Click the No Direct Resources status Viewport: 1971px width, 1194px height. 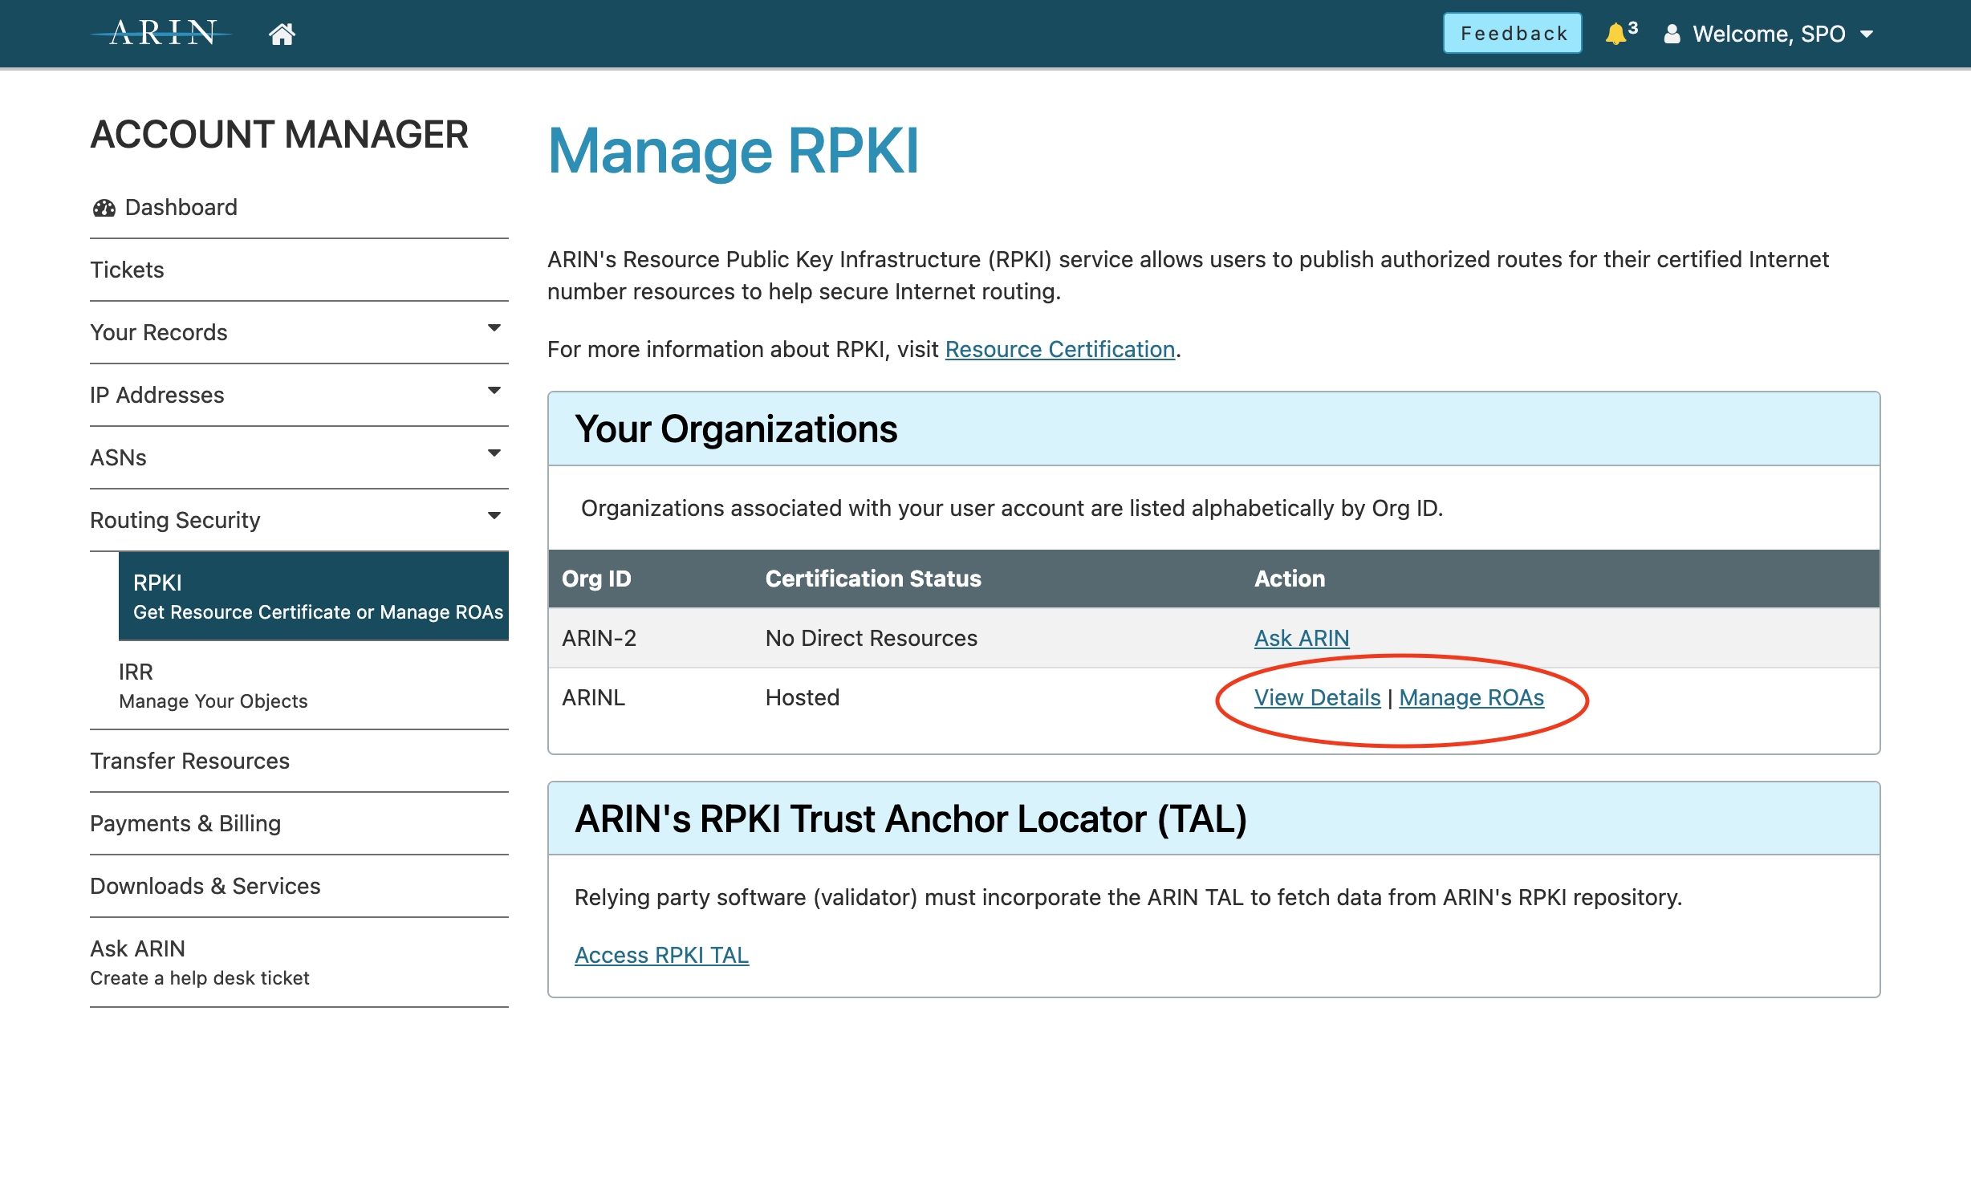tap(872, 638)
